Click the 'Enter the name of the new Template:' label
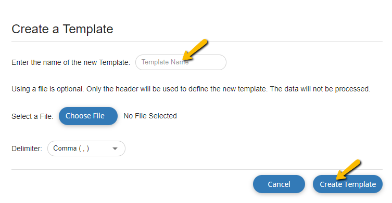 coord(71,62)
